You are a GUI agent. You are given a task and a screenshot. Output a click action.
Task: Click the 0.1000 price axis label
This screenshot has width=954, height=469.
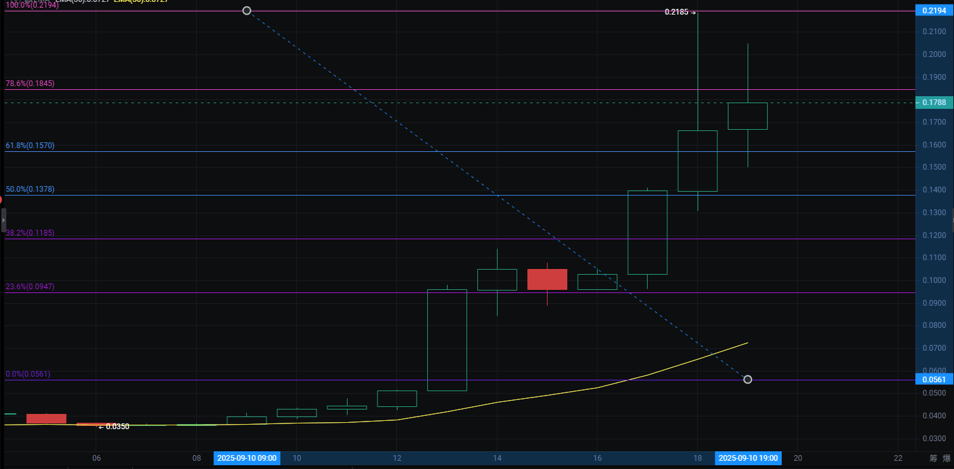[x=935, y=280]
